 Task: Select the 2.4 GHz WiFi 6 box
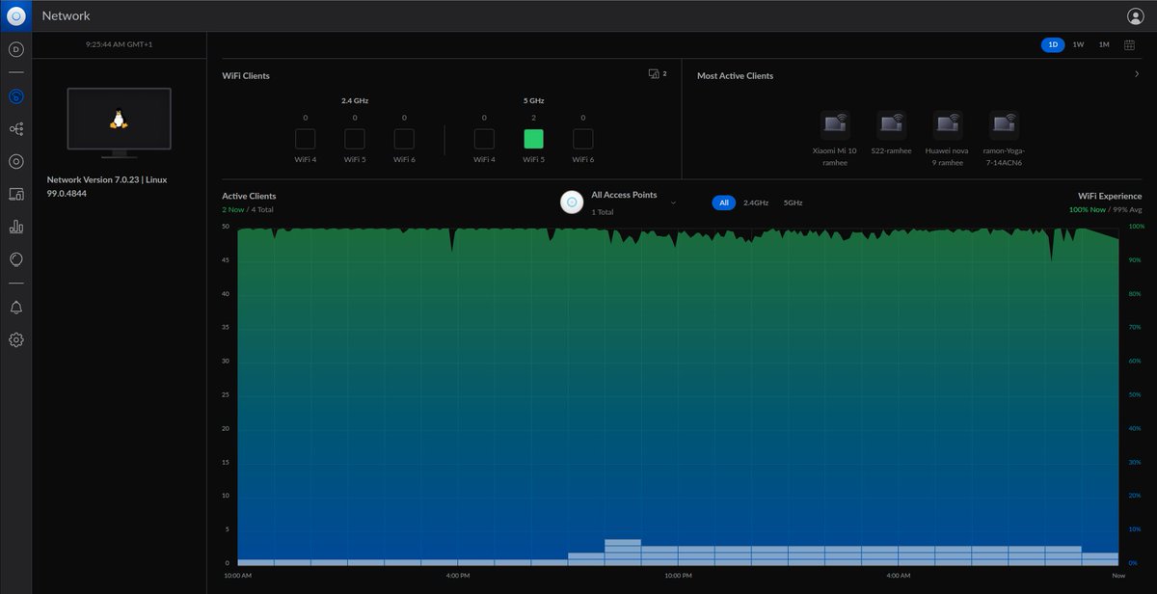click(404, 139)
